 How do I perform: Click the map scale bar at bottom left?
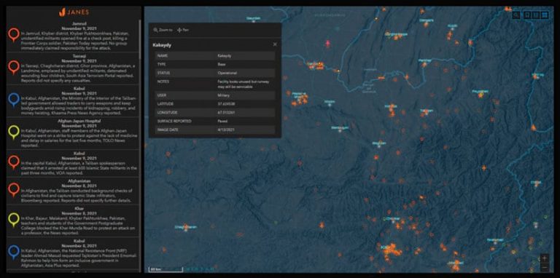tap(166, 269)
